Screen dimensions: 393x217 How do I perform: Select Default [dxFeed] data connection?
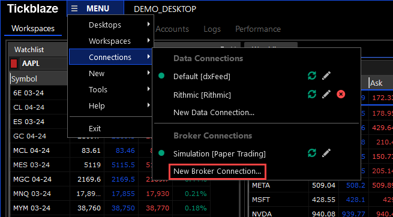click(202, 76)
